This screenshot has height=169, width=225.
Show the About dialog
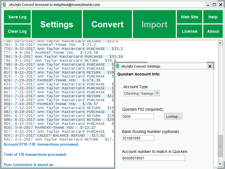pyautogui.click(x=213, y=31)
